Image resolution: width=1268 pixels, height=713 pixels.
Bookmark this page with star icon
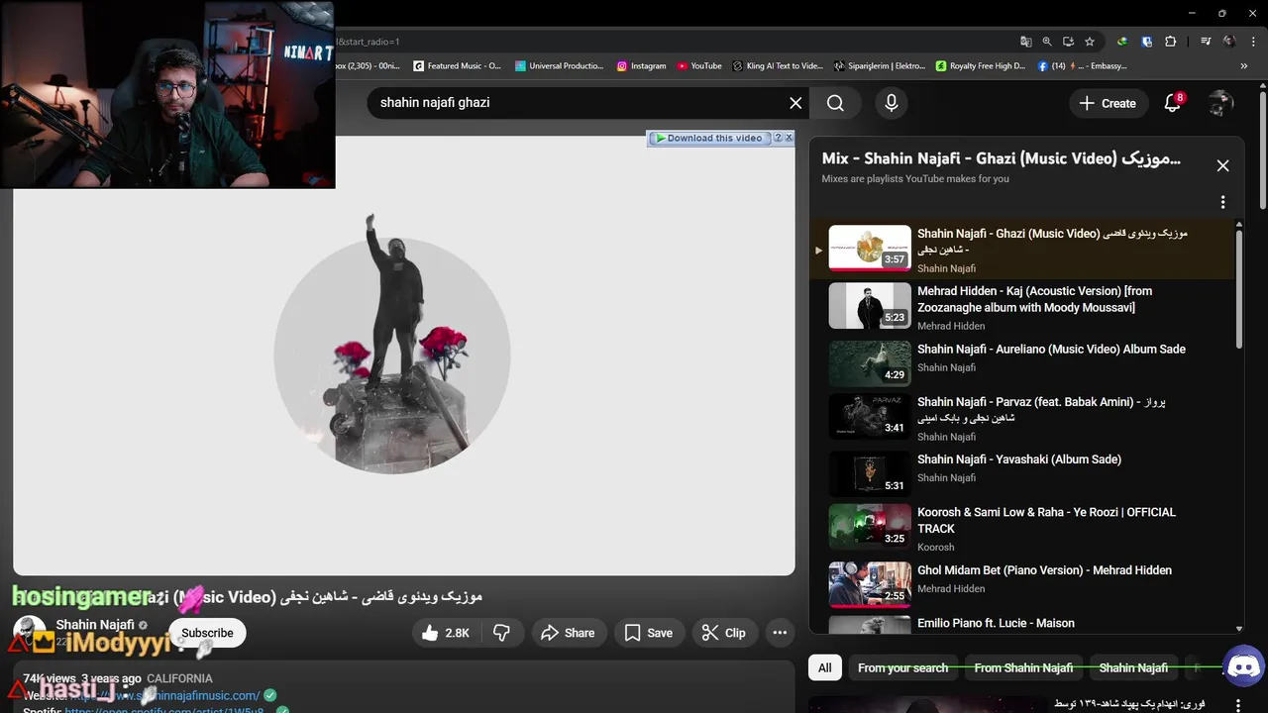[1090, 42]
